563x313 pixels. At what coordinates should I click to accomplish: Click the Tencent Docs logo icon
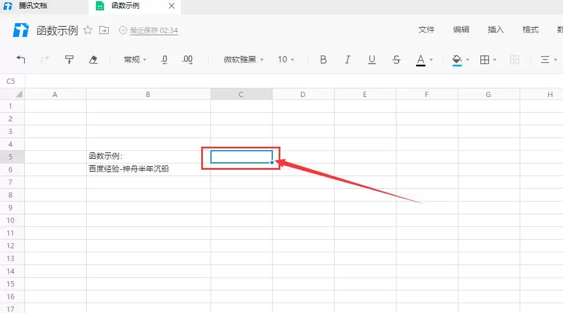pyautogui.click(x=21, y=30)
